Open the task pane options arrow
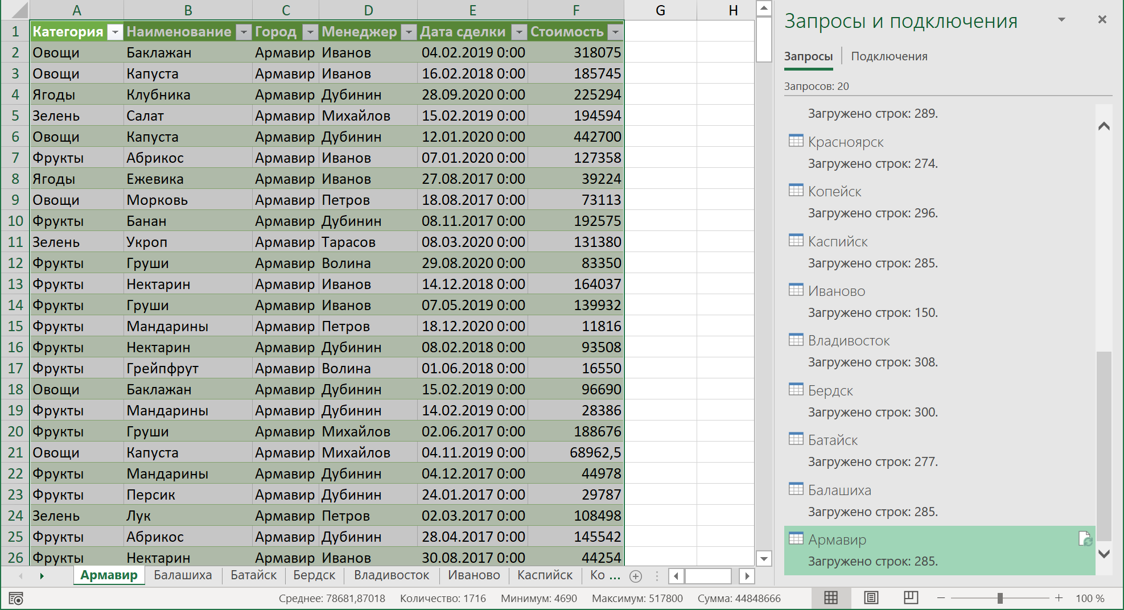Viewport: 1124px width, 610px height. [1061, 20]
